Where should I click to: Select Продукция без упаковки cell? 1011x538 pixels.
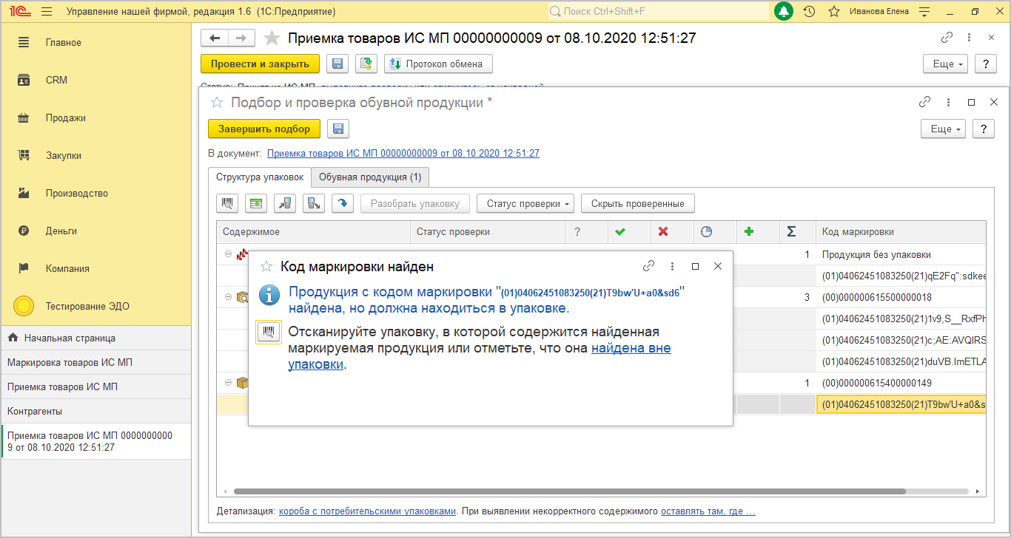(901, 254)
